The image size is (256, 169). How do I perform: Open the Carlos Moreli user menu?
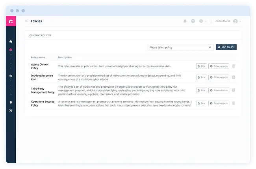click(x=228, y=21)
